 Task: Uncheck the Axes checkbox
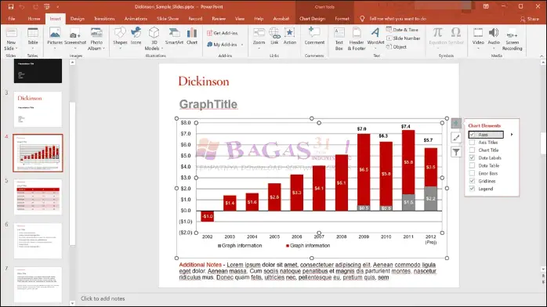pos(472,135)
